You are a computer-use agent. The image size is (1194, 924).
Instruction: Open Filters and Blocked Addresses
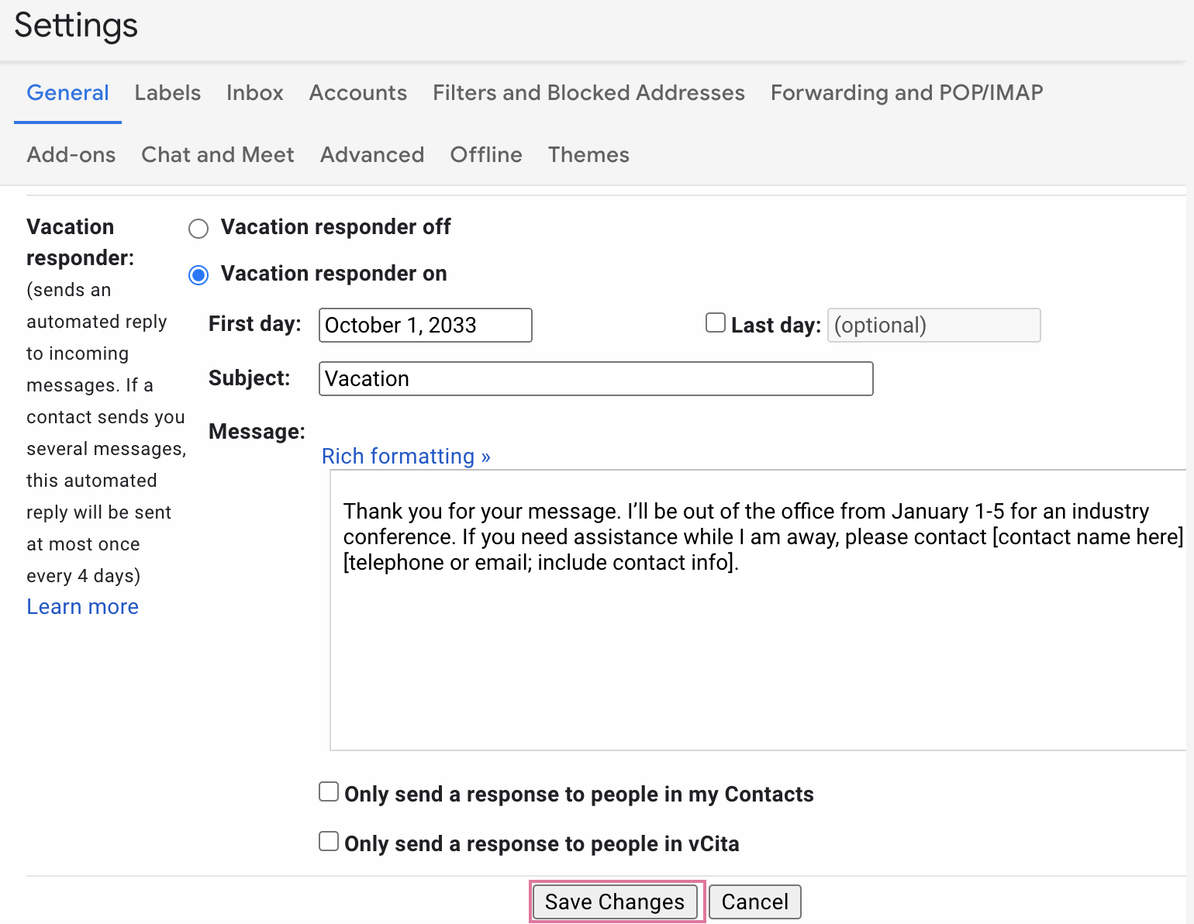click(588, 93)
